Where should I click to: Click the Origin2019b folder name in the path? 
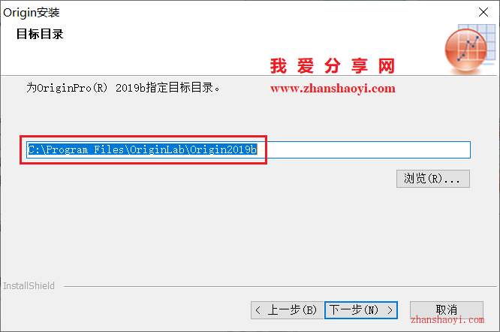point(223,149)
